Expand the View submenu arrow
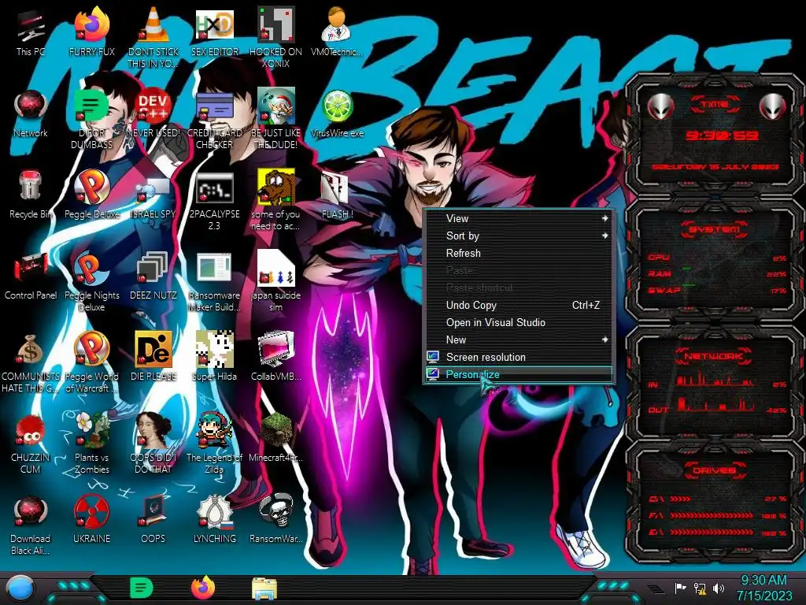The width and height of the screenshot is (806, 605). [x=605, y=218]
